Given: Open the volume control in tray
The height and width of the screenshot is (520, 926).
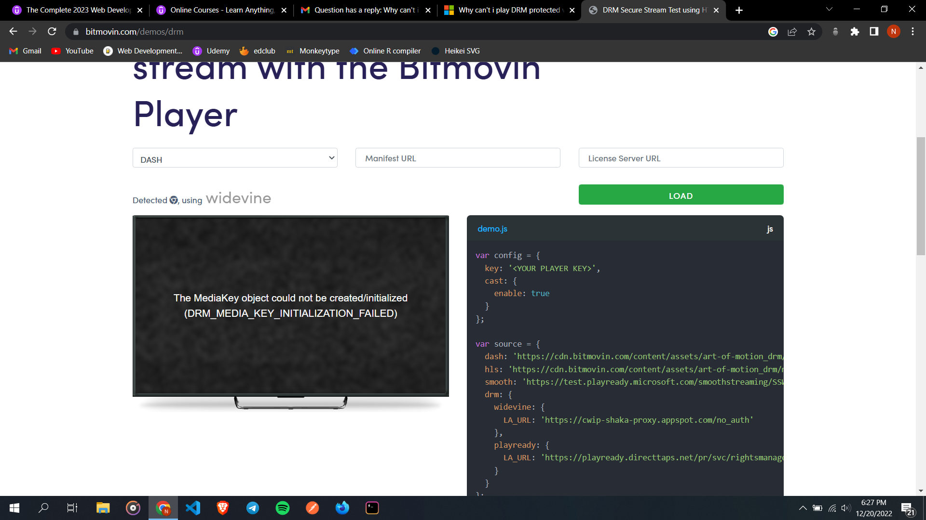Looking at the screenshot, I should pyautogui.click(x=845, y=508).
